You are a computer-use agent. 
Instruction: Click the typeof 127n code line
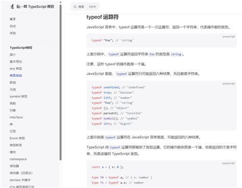tap(112, 124)
